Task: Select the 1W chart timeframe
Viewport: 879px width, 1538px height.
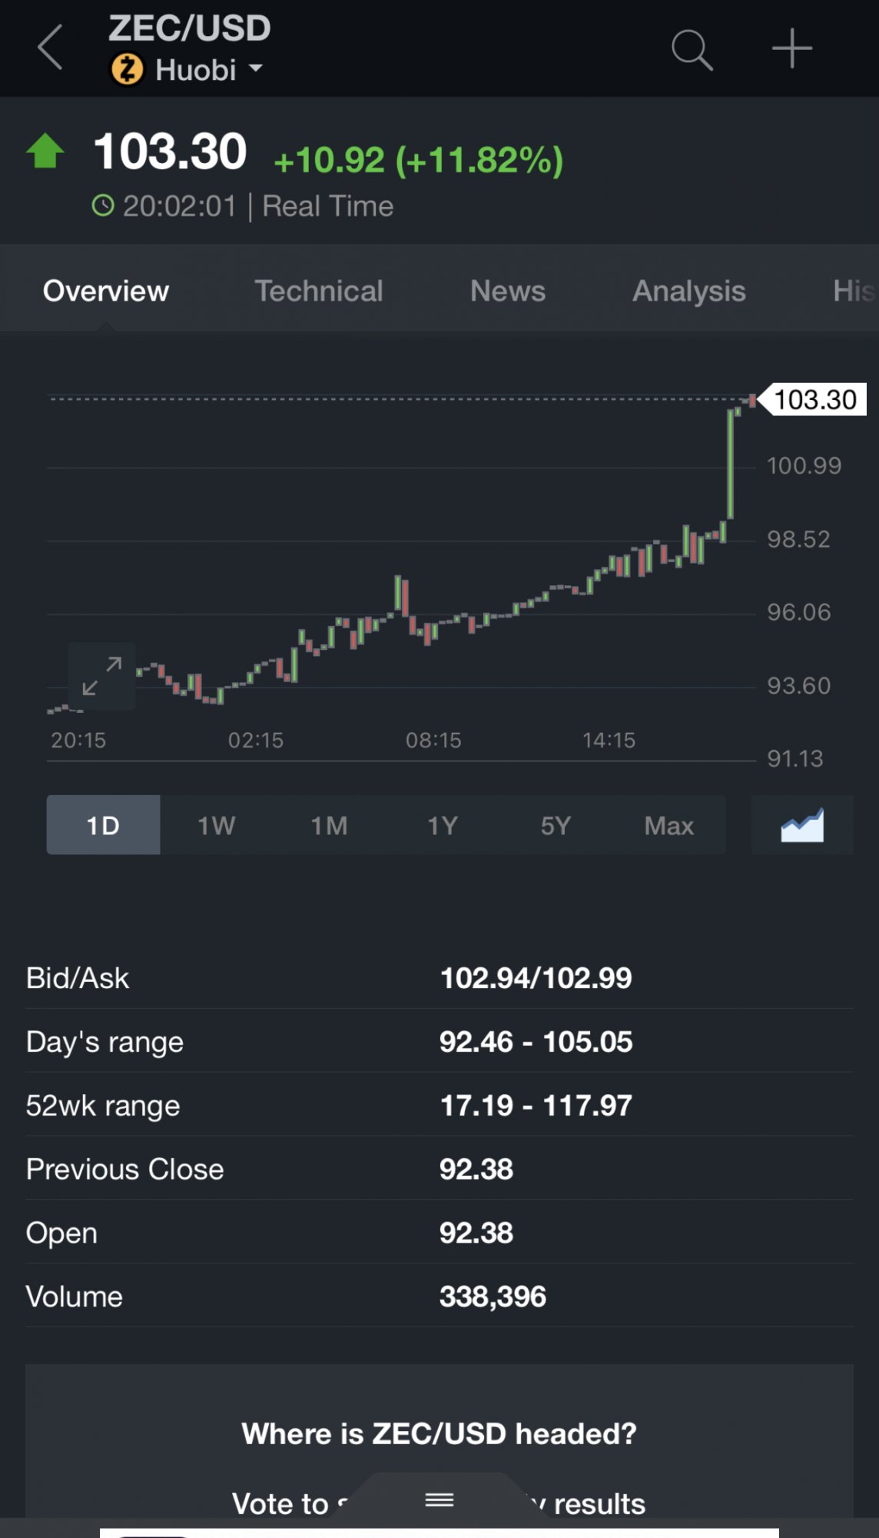Action: (x=216, y=825)
